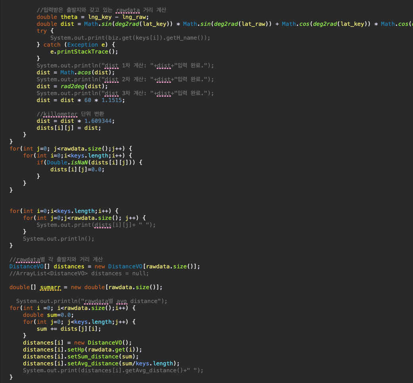Click the underlined sumarr variable

(x=50, y=287)
